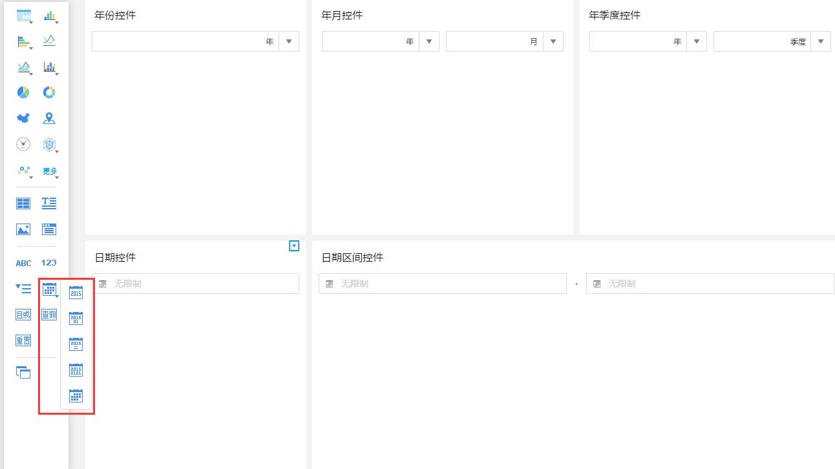Viewport: 835px width, 469px height.
Task: Select the radar chart component
Action: click(49, 145)
